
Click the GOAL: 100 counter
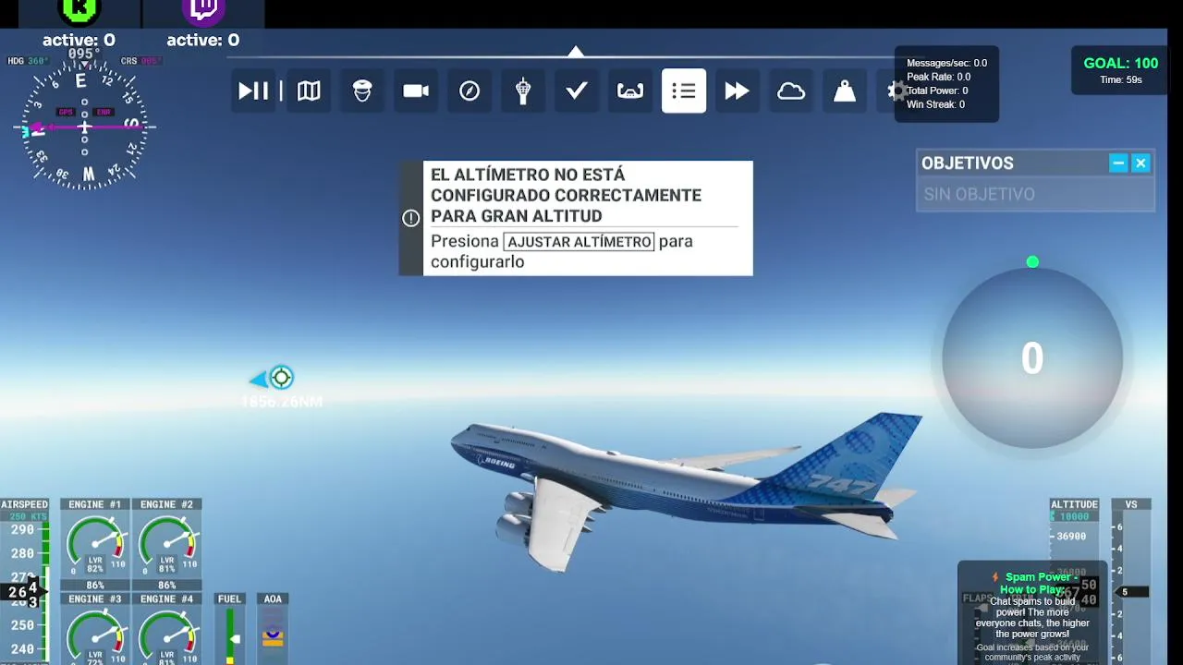pos(1121,64)
